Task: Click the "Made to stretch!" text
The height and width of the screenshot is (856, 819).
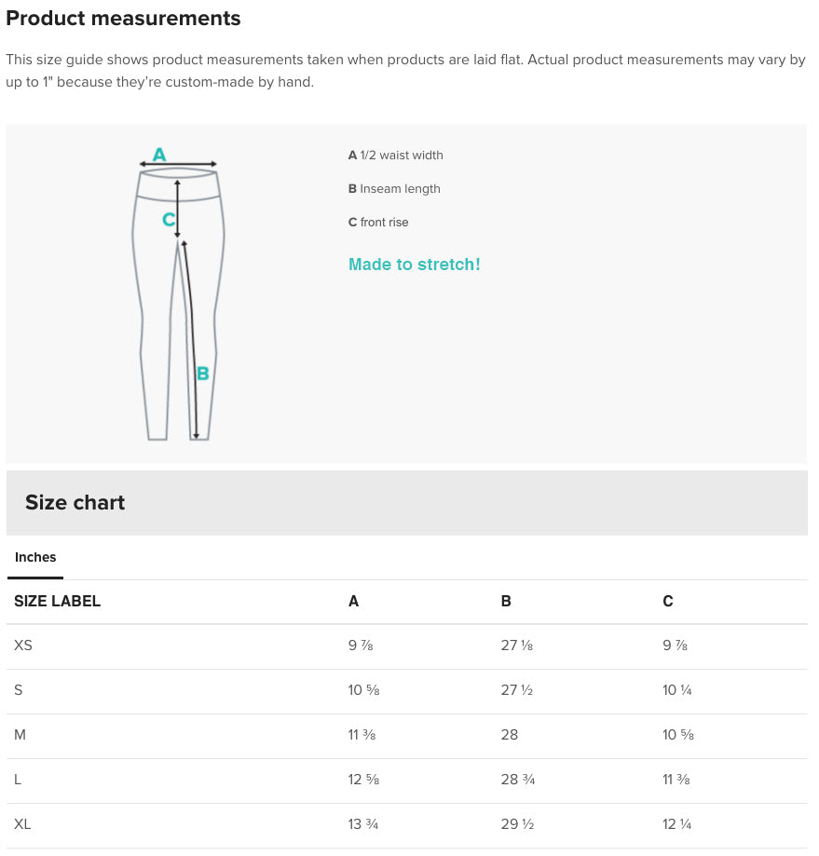Action: [414, 265]
